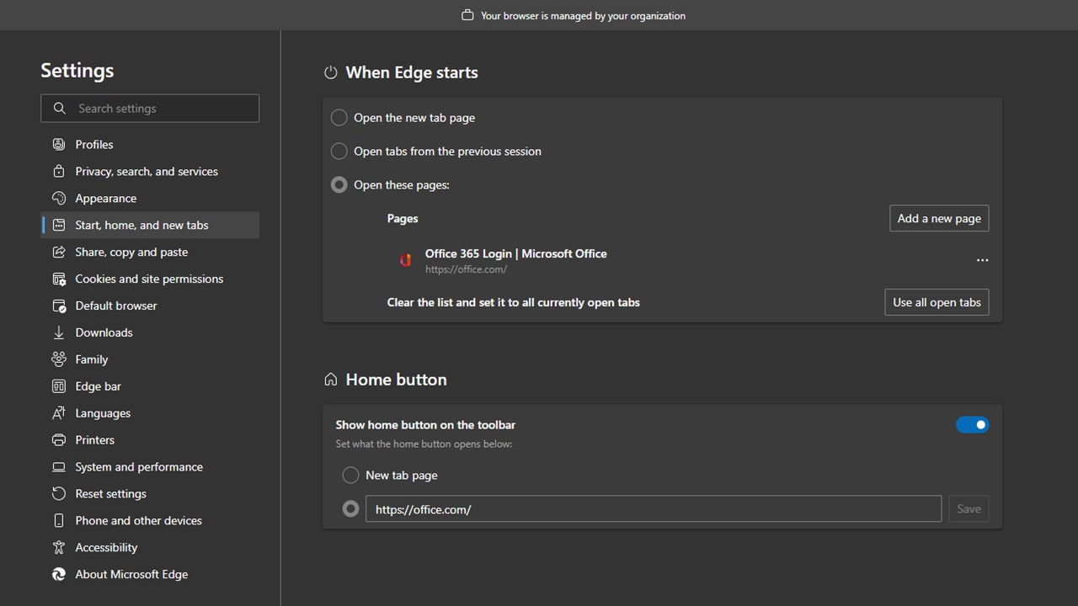
Task: Click the Appearance palette icon
Action: (59, 199)
